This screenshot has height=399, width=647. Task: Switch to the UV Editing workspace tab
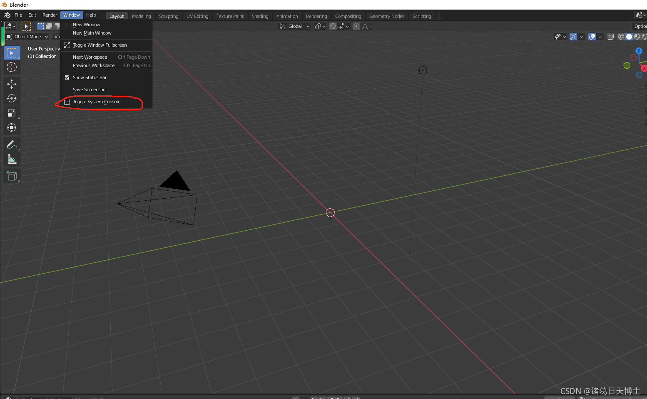coord(197,16)
